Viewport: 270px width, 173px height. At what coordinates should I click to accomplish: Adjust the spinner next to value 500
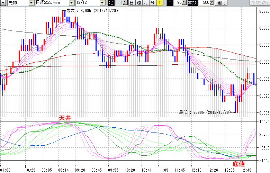click(212, 3)
